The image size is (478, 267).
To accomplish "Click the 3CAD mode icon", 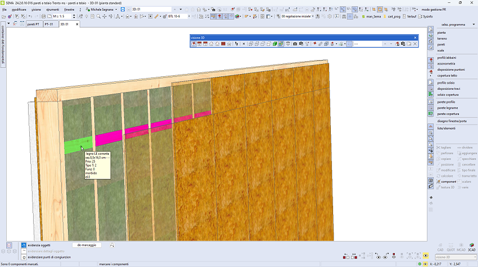I will click(x=471, y=247).
